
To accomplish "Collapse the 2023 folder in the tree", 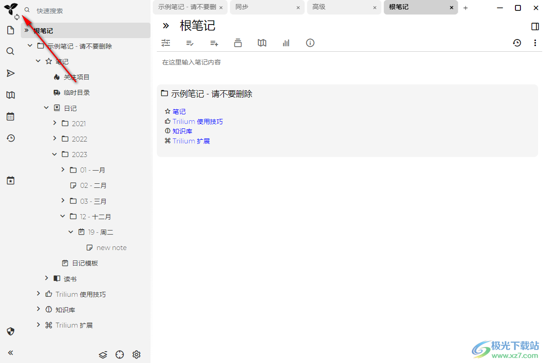I will tap(54, 154).
